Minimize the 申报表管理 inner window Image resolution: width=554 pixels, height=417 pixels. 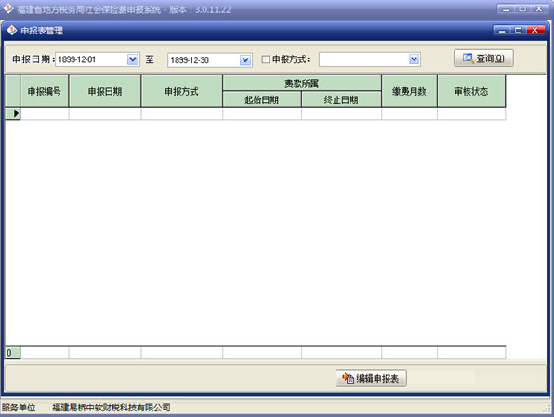click(502, 31)
